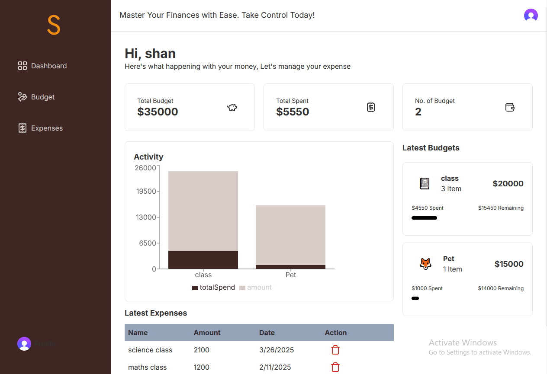Click the Latest Expenses heading
Screen dimensions: 547x374
[156, 313]
